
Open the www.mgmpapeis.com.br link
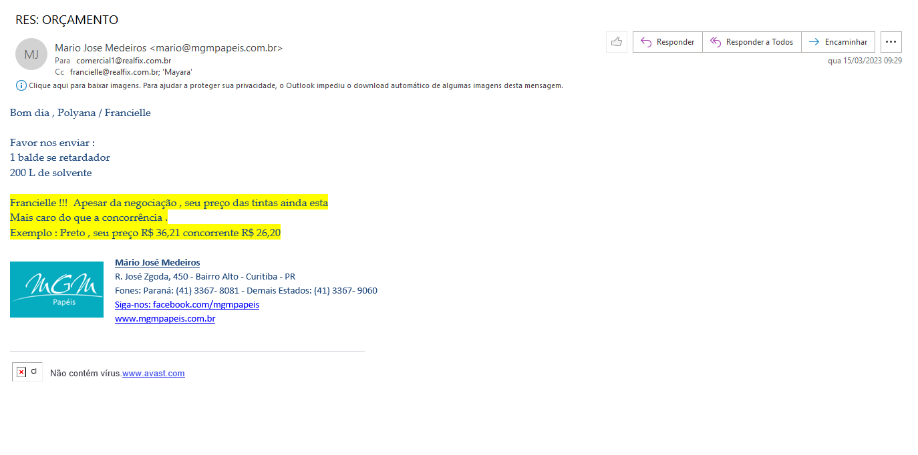click(165, 319)
